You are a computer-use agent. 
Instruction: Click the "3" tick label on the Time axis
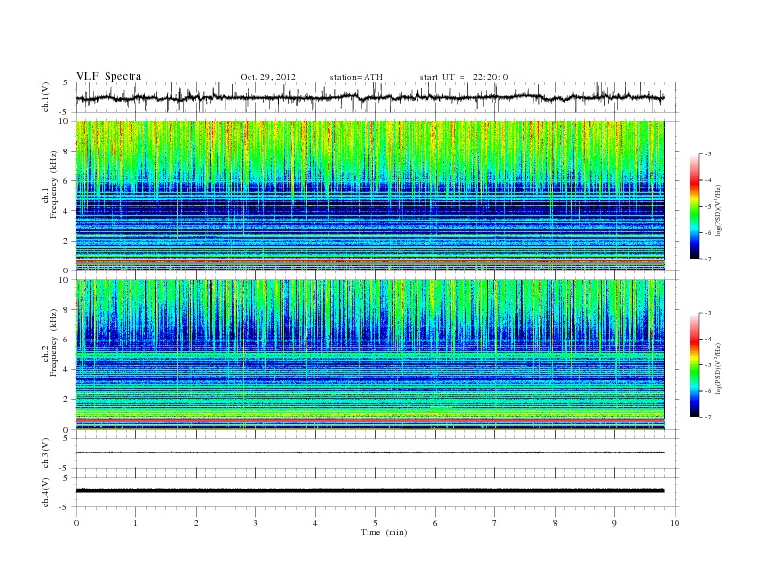256,523
